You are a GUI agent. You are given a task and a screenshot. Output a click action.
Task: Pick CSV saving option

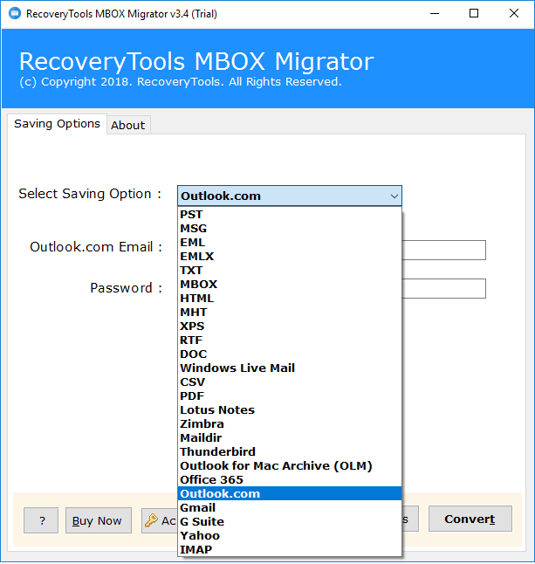coord(290,382)
